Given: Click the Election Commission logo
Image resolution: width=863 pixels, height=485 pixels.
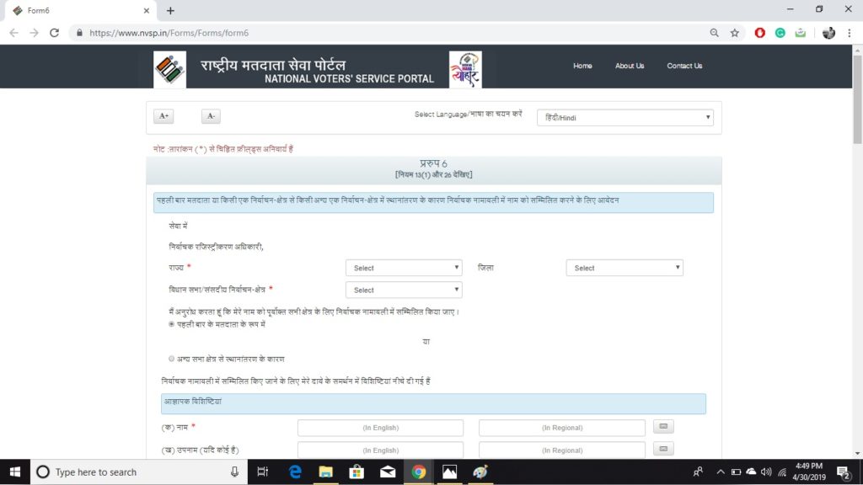Looking at the screenshot, I should coord(169,69).
